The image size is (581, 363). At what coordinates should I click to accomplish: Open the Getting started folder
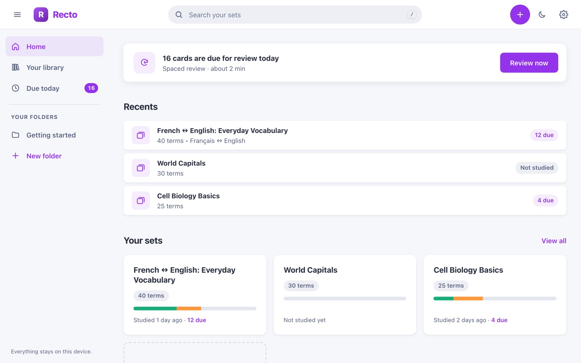coord(54,135)
